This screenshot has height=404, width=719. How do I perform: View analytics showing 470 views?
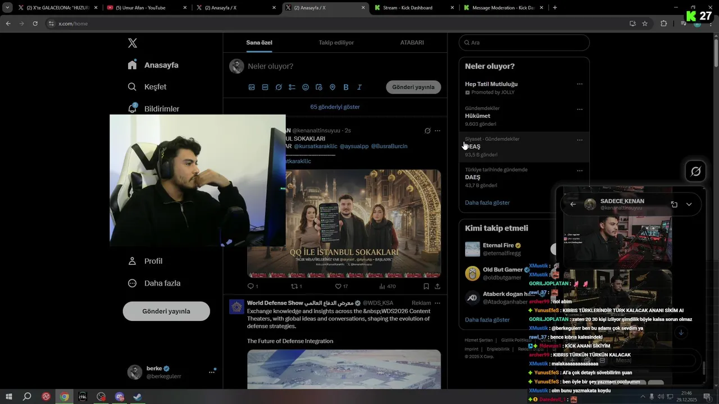click(388, 286)
